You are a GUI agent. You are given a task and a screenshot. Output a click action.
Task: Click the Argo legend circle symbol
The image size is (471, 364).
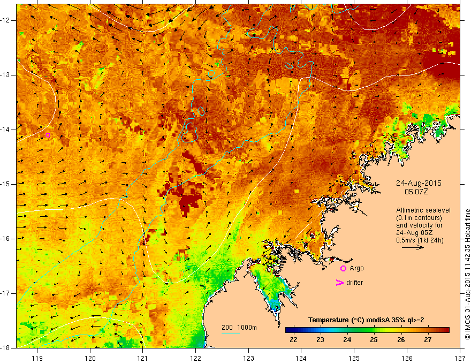tap(343, 269)
